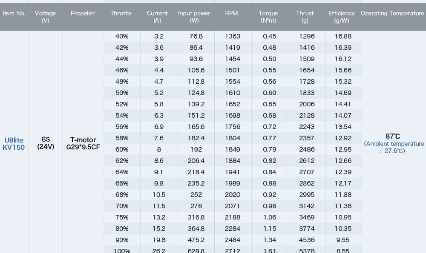426x253 pixels.
Task: Click the 5378 thrust value
Action: point(307,250)
